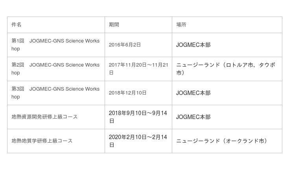This screenshot has height=169, width=291.
Task: Click the 期間 column header
Action: click(x=114, y=25)
